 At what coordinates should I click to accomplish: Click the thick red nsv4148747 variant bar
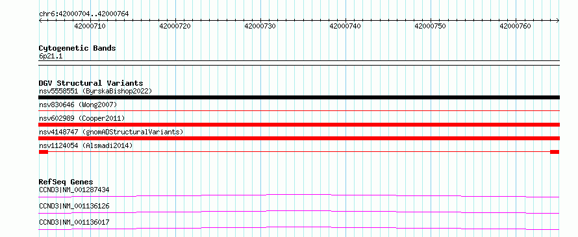coord(299,138)
